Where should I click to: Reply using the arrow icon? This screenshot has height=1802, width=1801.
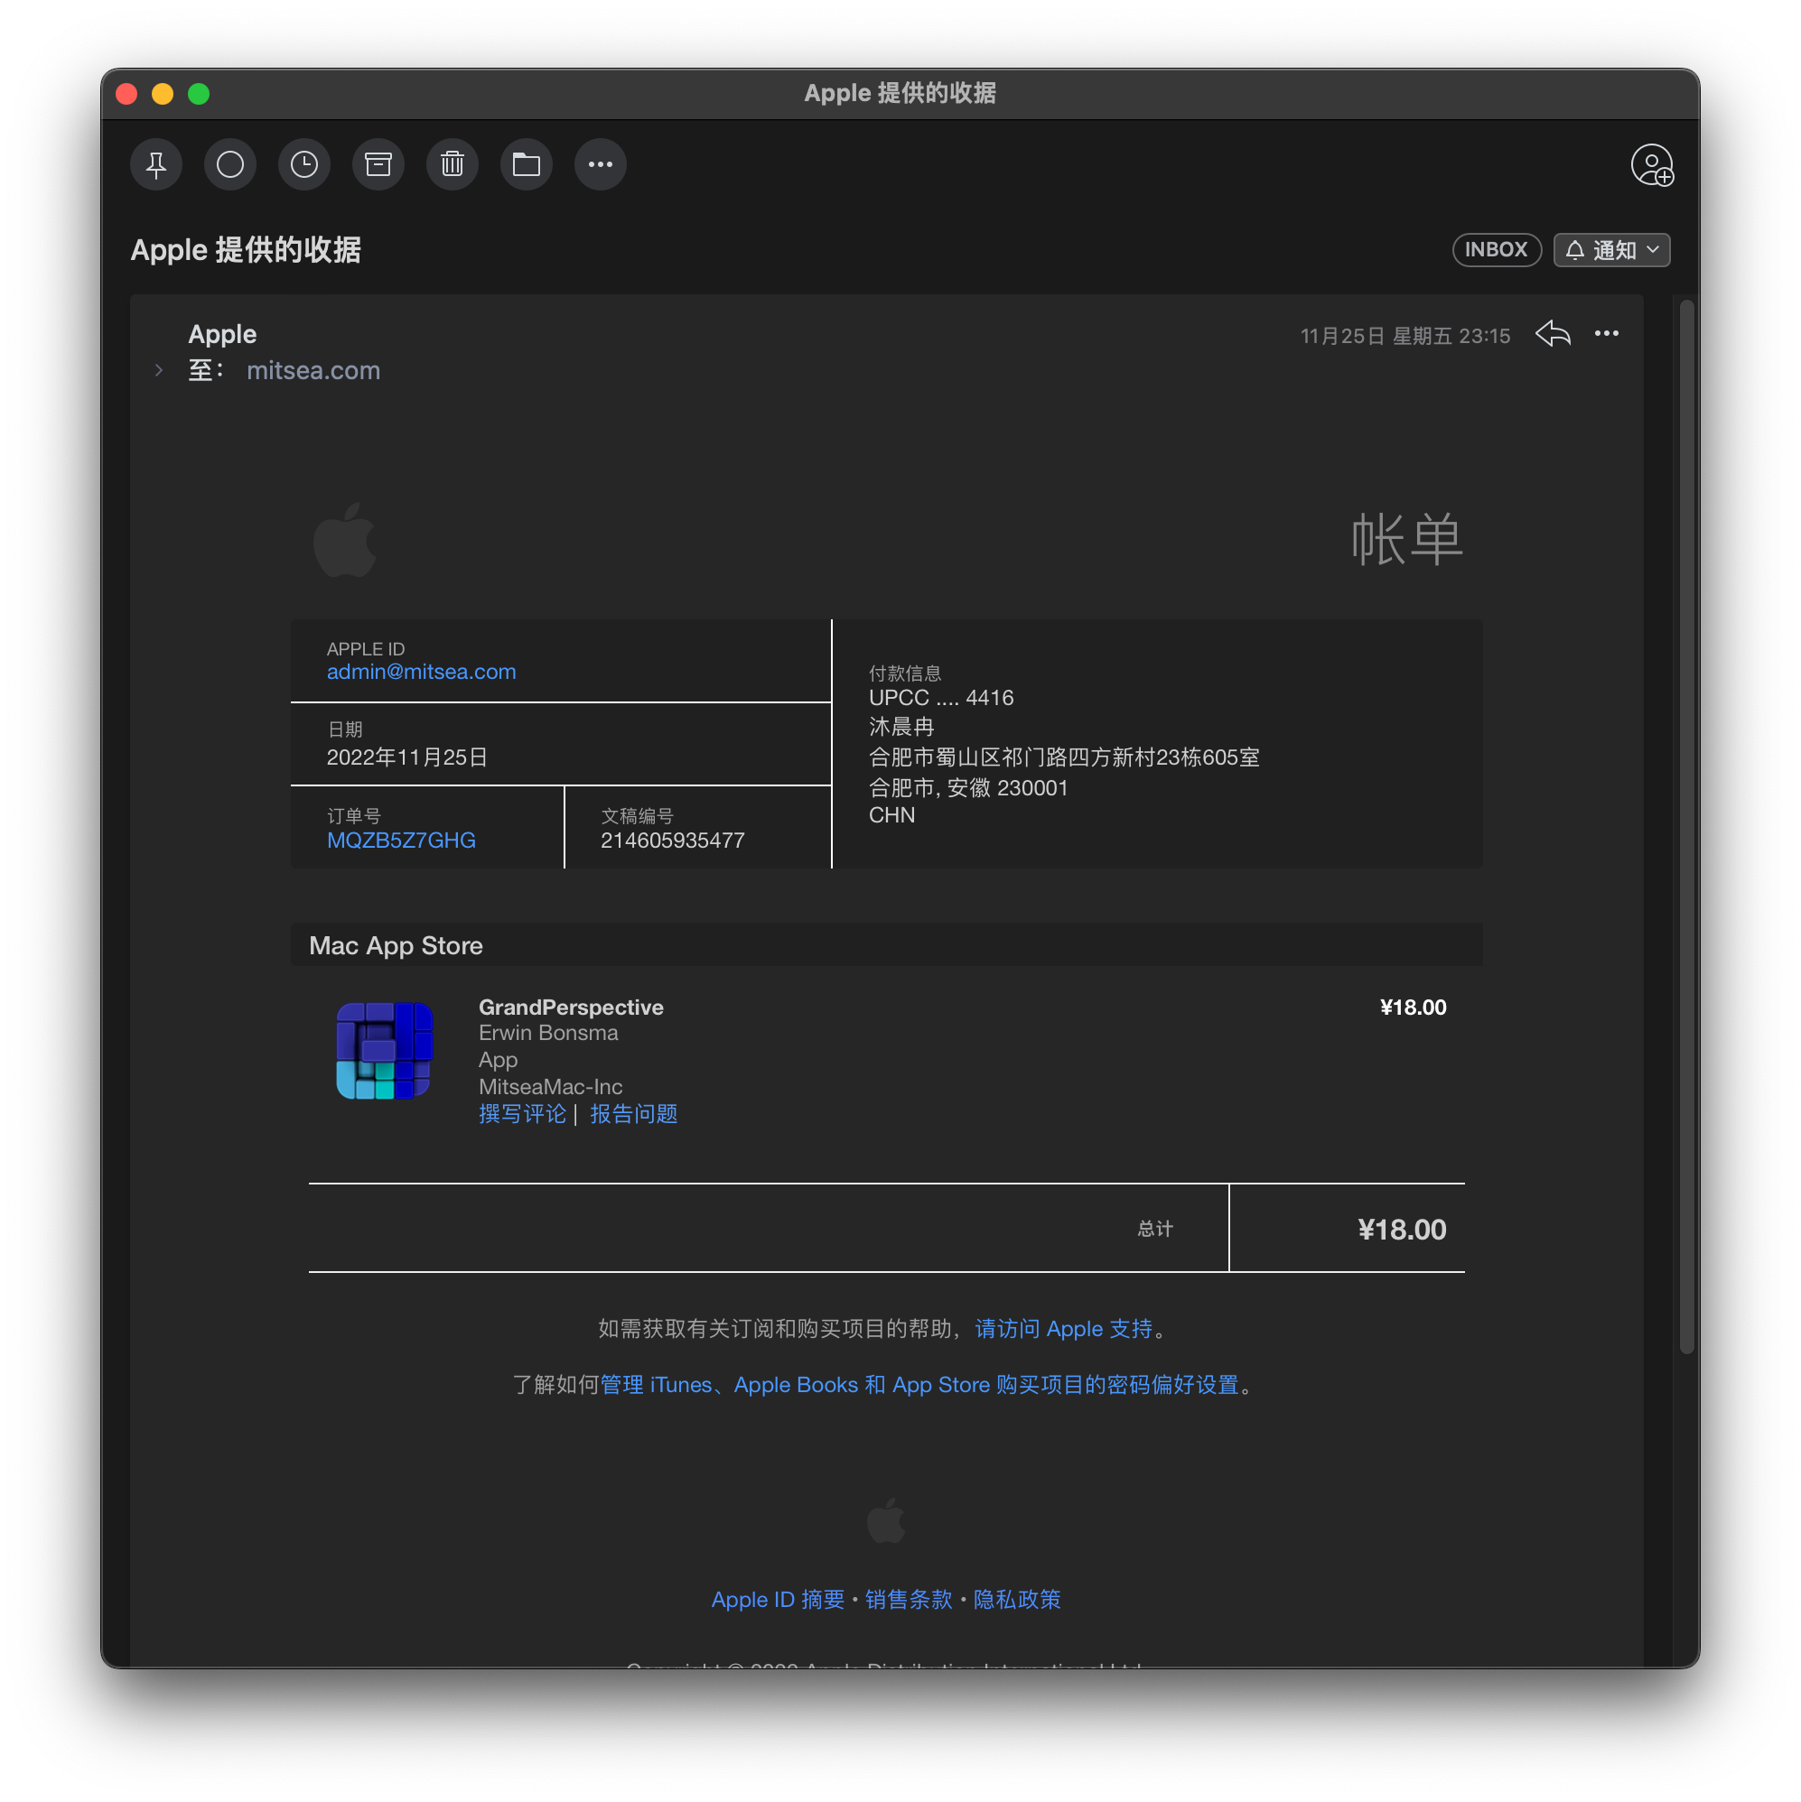point(1553,334)
